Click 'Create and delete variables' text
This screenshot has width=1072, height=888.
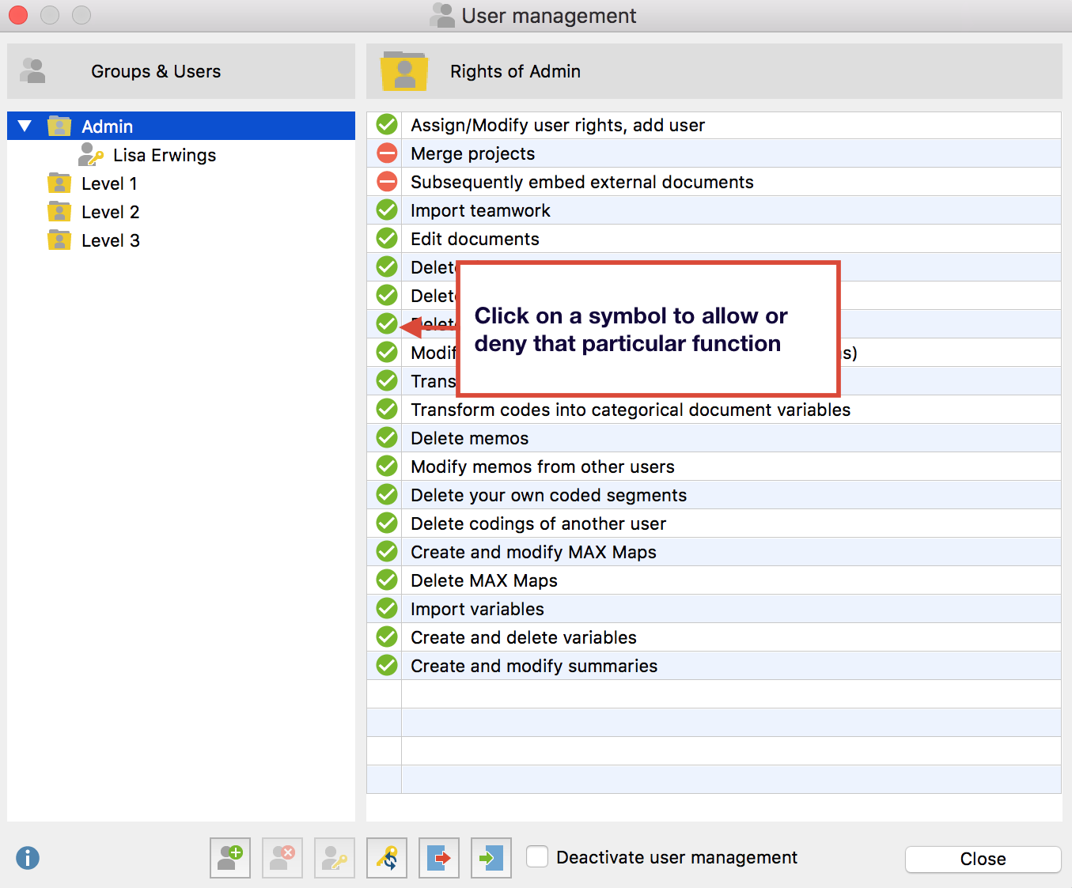click(523, 637)
